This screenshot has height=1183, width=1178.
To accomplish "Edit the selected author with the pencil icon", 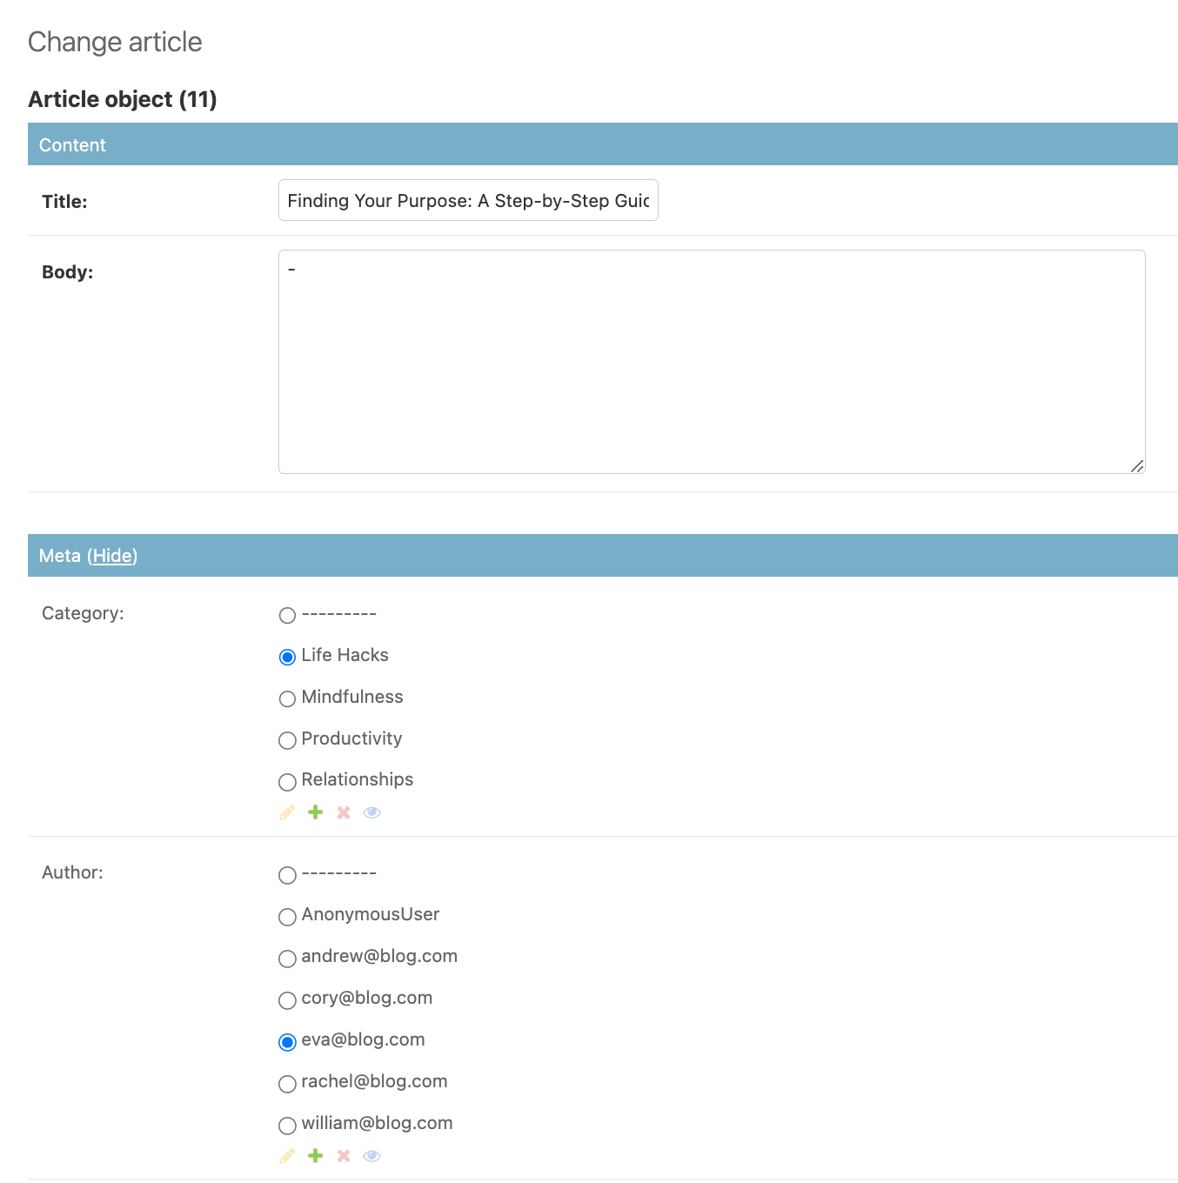I will (x=287, y=1155).
